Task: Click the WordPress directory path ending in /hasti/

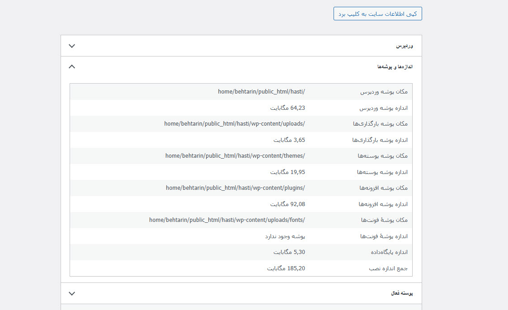Action: point(261,92)
